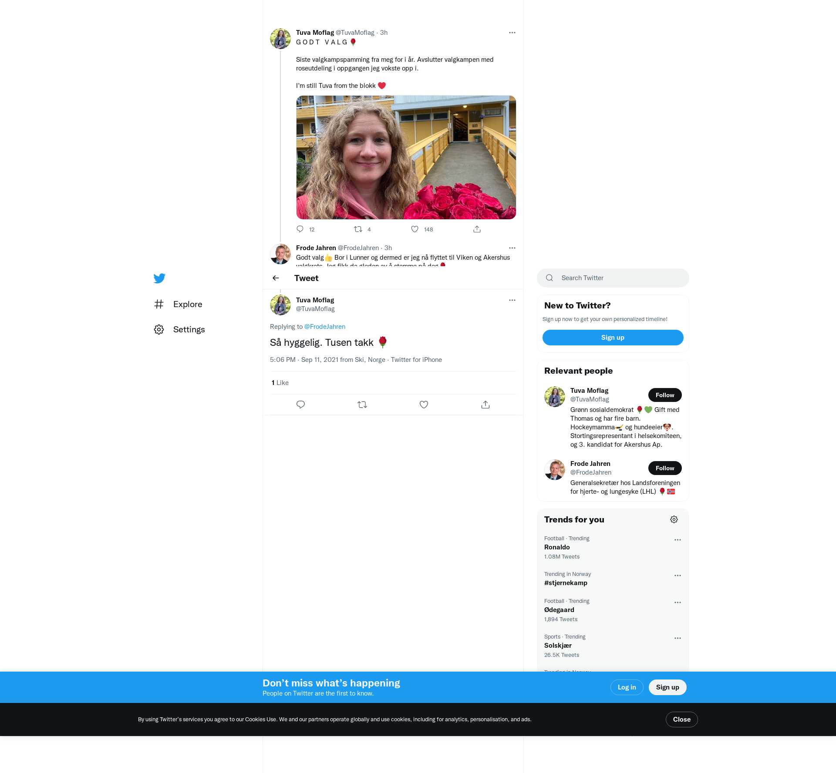Open the selfie photo with roses
Image resolution: width=836 pixels, height=773 pixels.
tap(406, 157)
